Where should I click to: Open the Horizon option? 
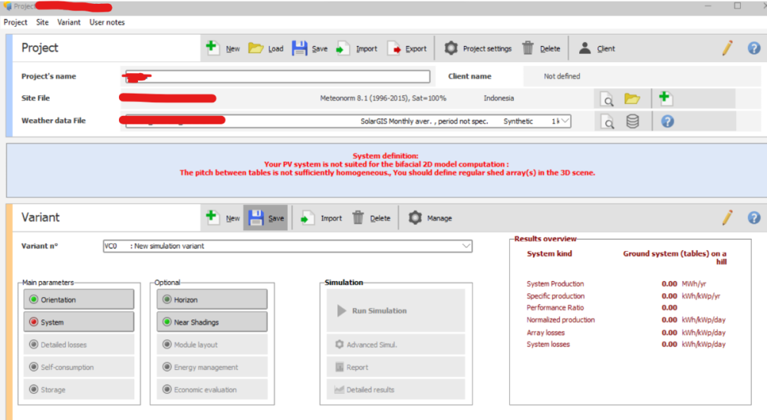(x=212, y=299)
